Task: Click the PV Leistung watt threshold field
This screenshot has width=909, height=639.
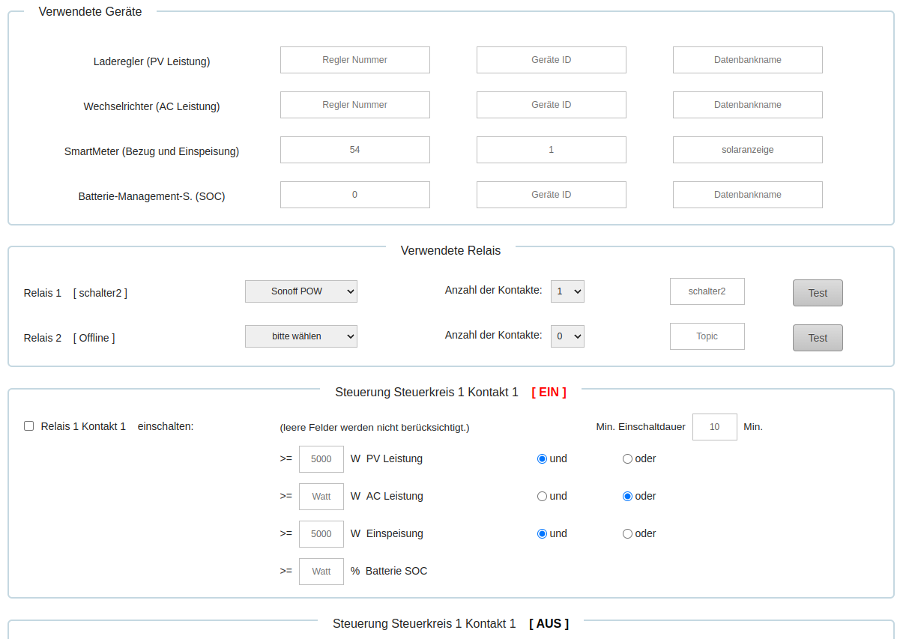Action: coord(321,459)
